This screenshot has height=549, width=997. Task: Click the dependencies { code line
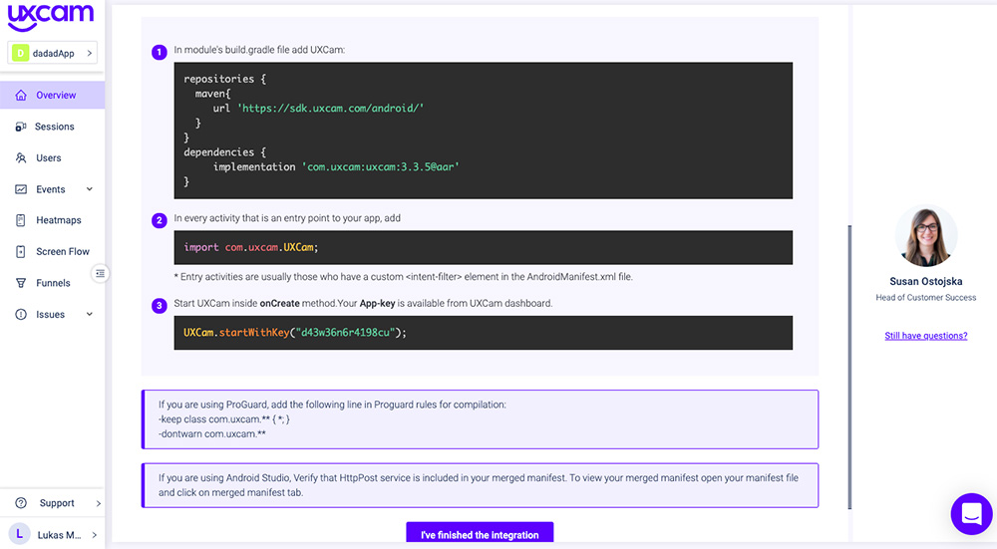(x=224, y=151)
